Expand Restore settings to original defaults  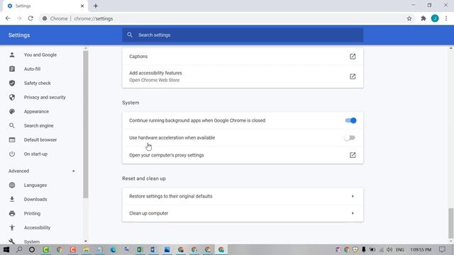243,196
